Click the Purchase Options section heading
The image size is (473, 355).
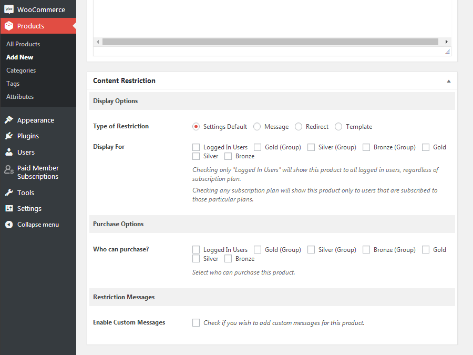click(118, 224)
